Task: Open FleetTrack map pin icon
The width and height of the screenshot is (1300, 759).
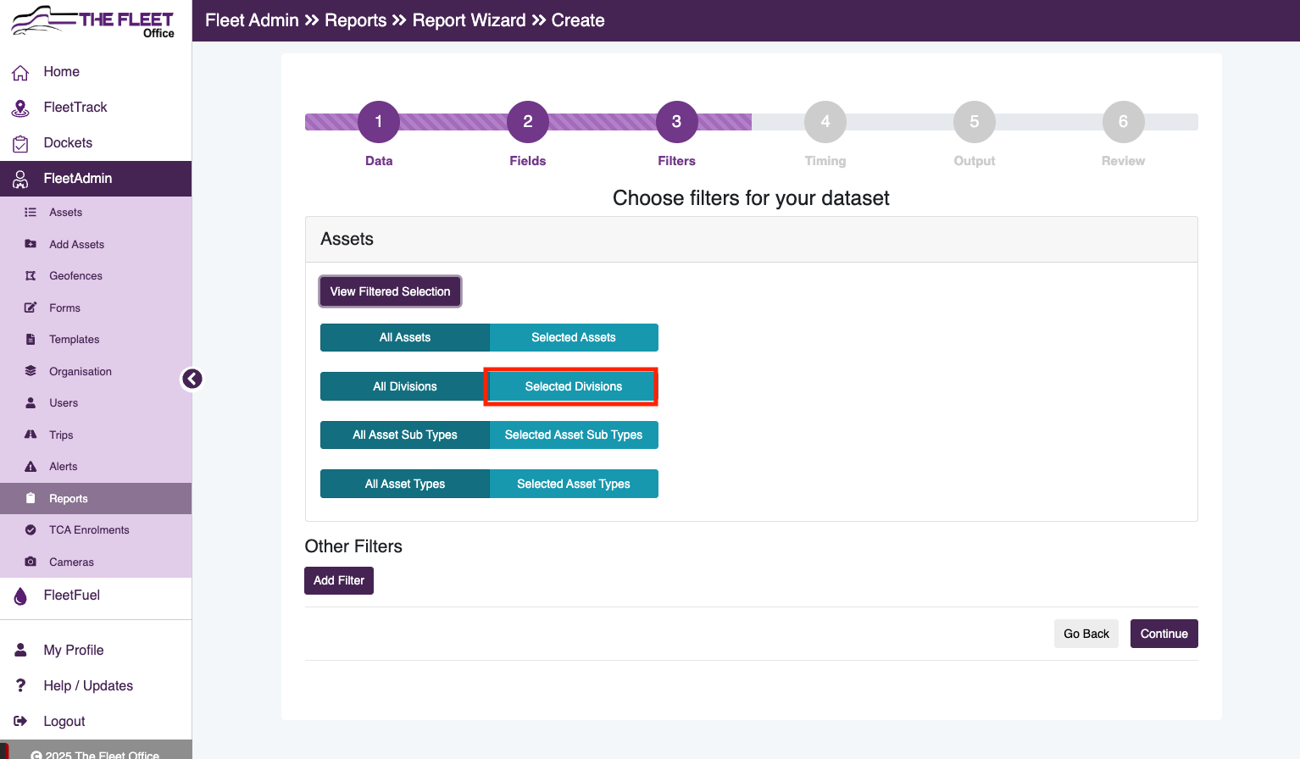Action: point(20,108)
